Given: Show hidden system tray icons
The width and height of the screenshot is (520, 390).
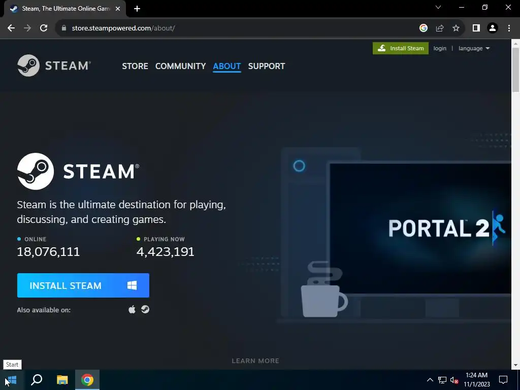Looking at the screenshot, I should tap(430, 380).
